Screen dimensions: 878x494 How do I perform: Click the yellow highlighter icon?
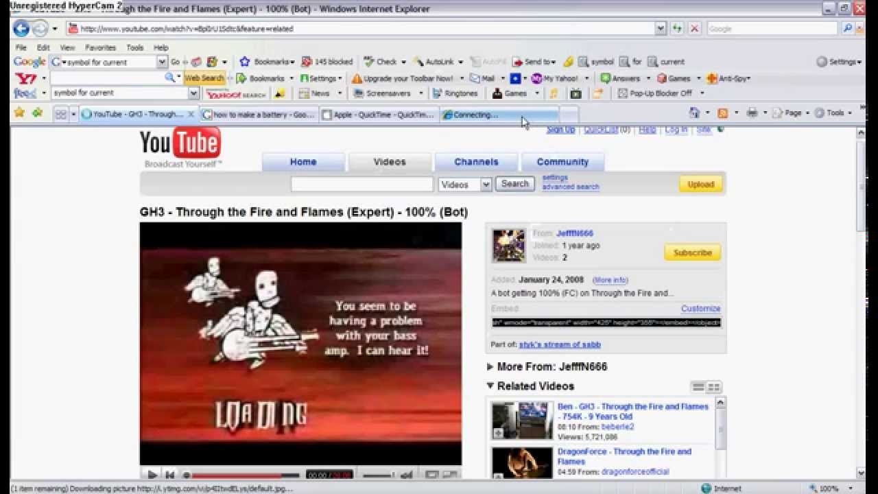click(x=568, y=62)
